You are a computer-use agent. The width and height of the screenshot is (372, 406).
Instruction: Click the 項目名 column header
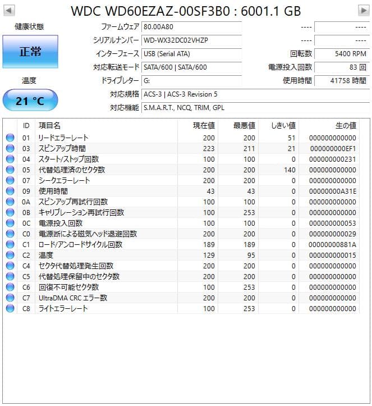[106, 126]
